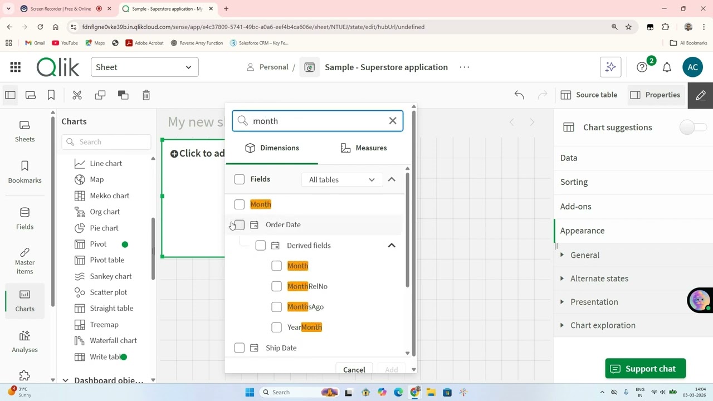Expand the Presentation section
Image resolution: width=713 pixels, height=401 pixels.
pyautogui.click(x=633, y=302)
